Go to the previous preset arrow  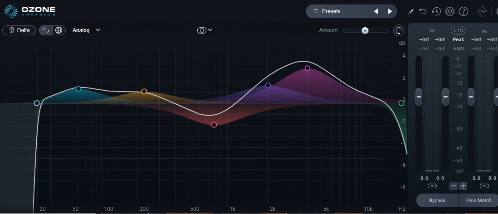376,11
